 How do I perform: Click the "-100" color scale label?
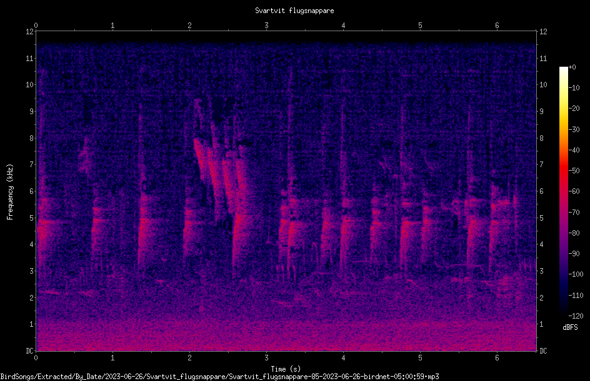pos(576,274)
